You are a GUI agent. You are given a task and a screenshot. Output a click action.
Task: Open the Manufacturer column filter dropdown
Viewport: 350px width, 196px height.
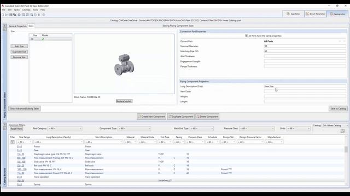pos(274,142)
